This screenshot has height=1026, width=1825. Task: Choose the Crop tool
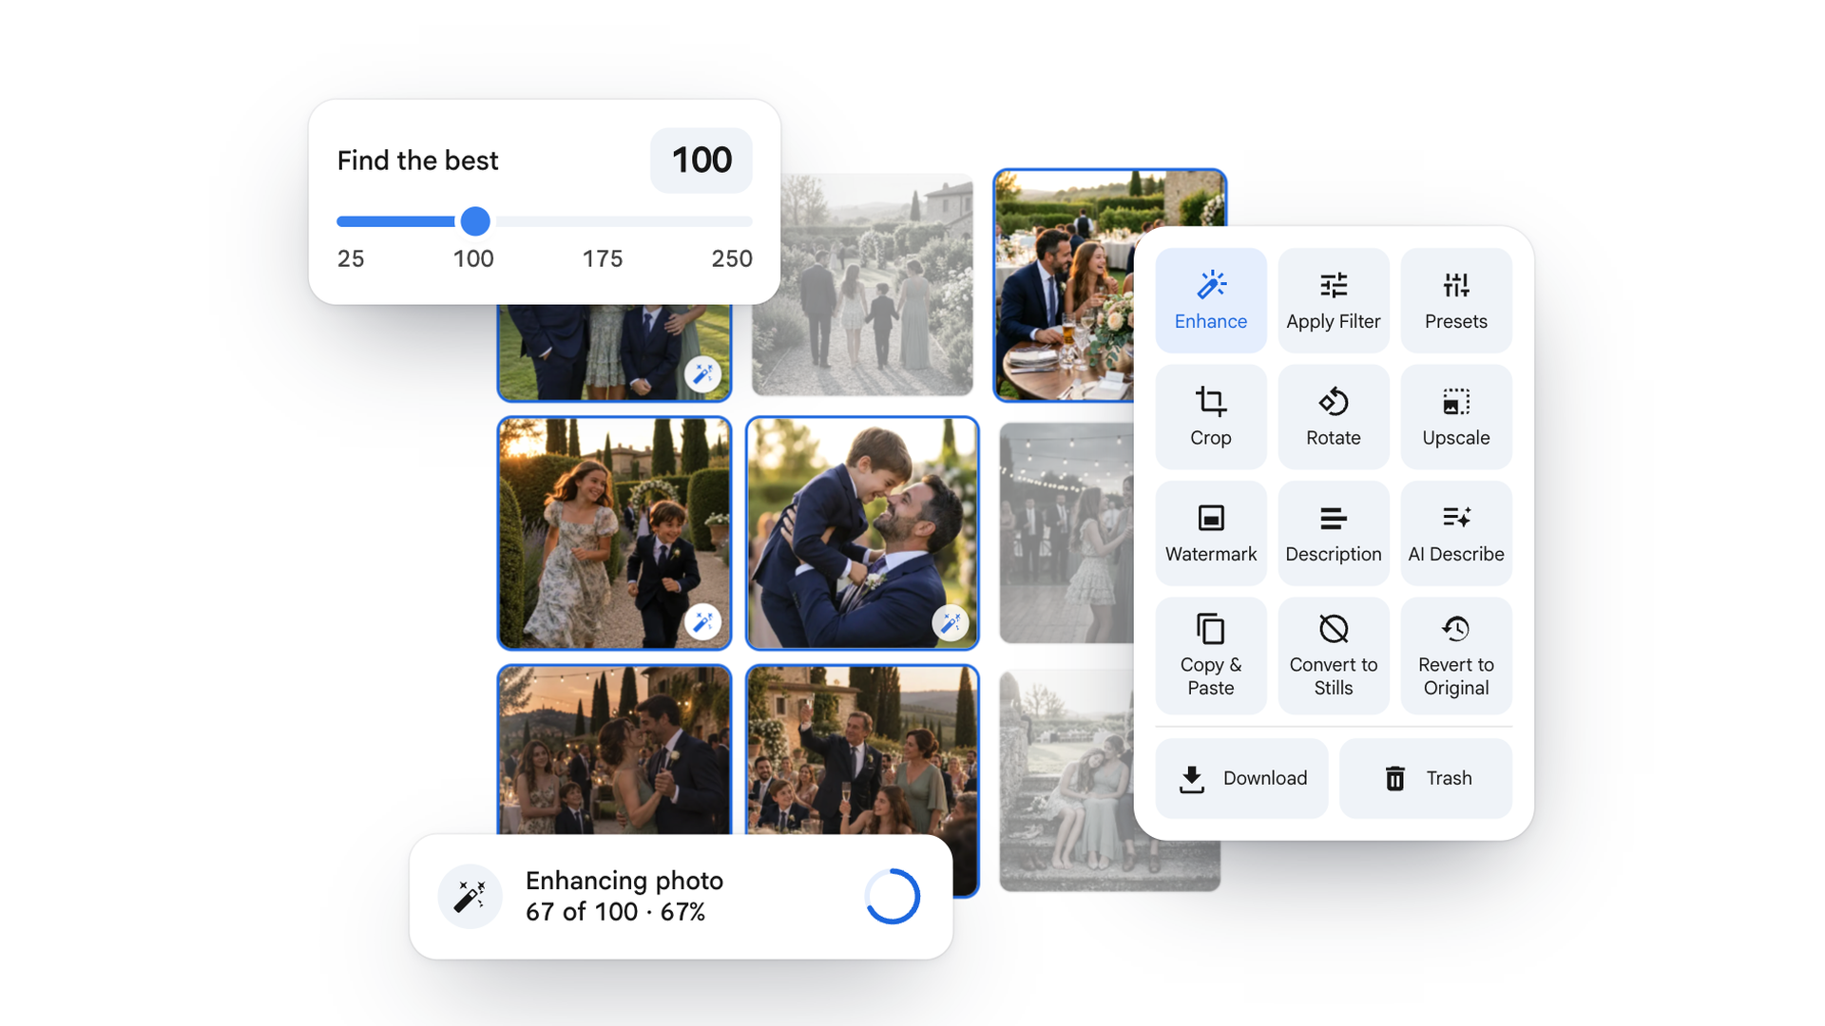pyautogui.click(x=1210, y=416)
